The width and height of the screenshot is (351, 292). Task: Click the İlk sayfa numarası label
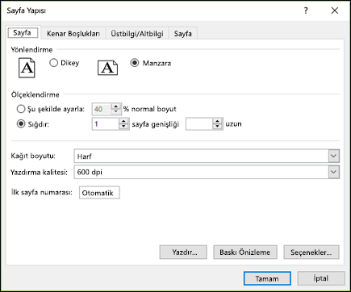tap(42, 193)
